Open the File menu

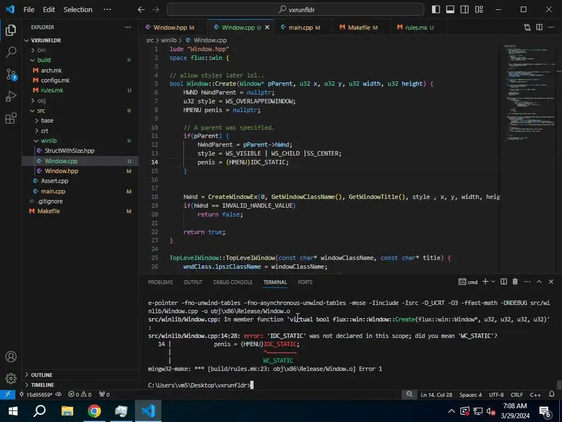pos(29,10)
